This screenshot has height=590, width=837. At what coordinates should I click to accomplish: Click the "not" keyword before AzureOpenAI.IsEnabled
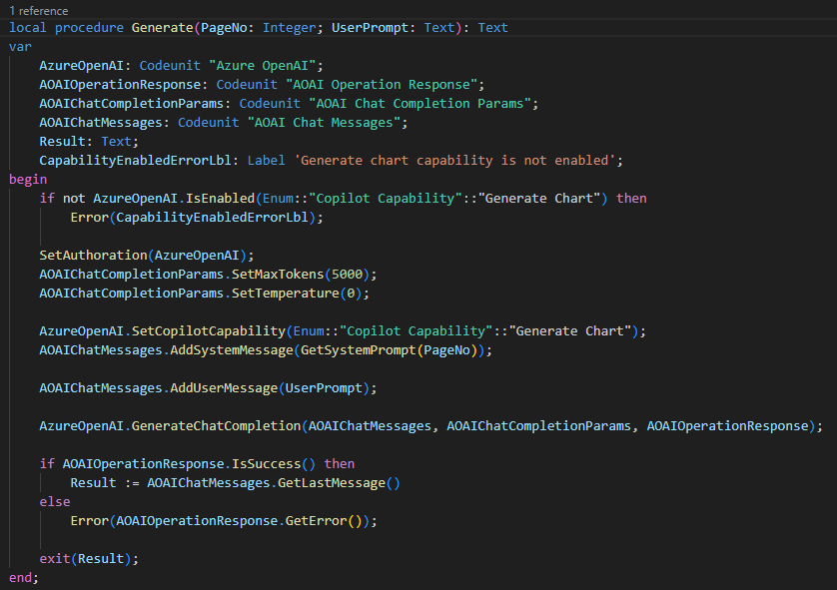click(x=74, y=199)
